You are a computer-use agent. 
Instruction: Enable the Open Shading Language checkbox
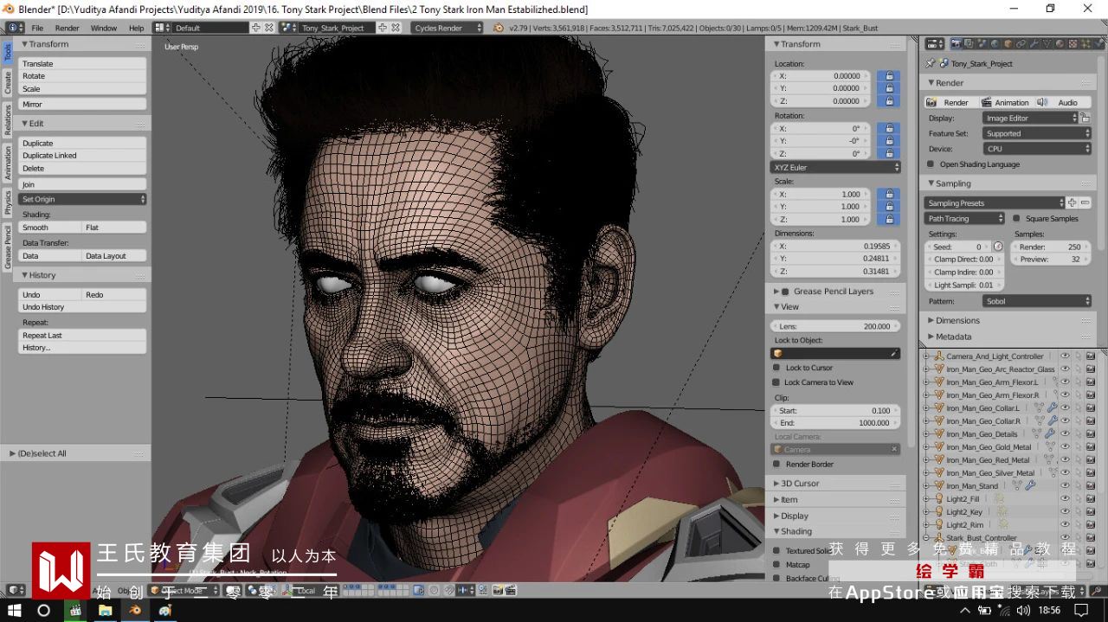[x=931, y=164]
